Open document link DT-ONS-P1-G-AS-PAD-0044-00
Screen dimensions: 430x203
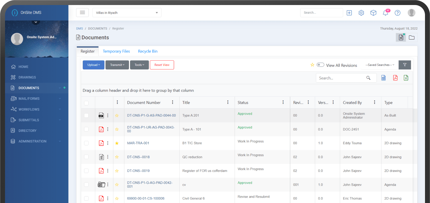coord(152,115)
